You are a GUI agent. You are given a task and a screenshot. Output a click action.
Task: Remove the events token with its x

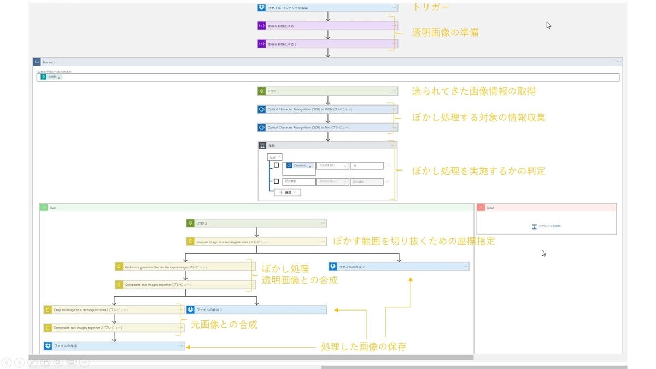(59, 78)
